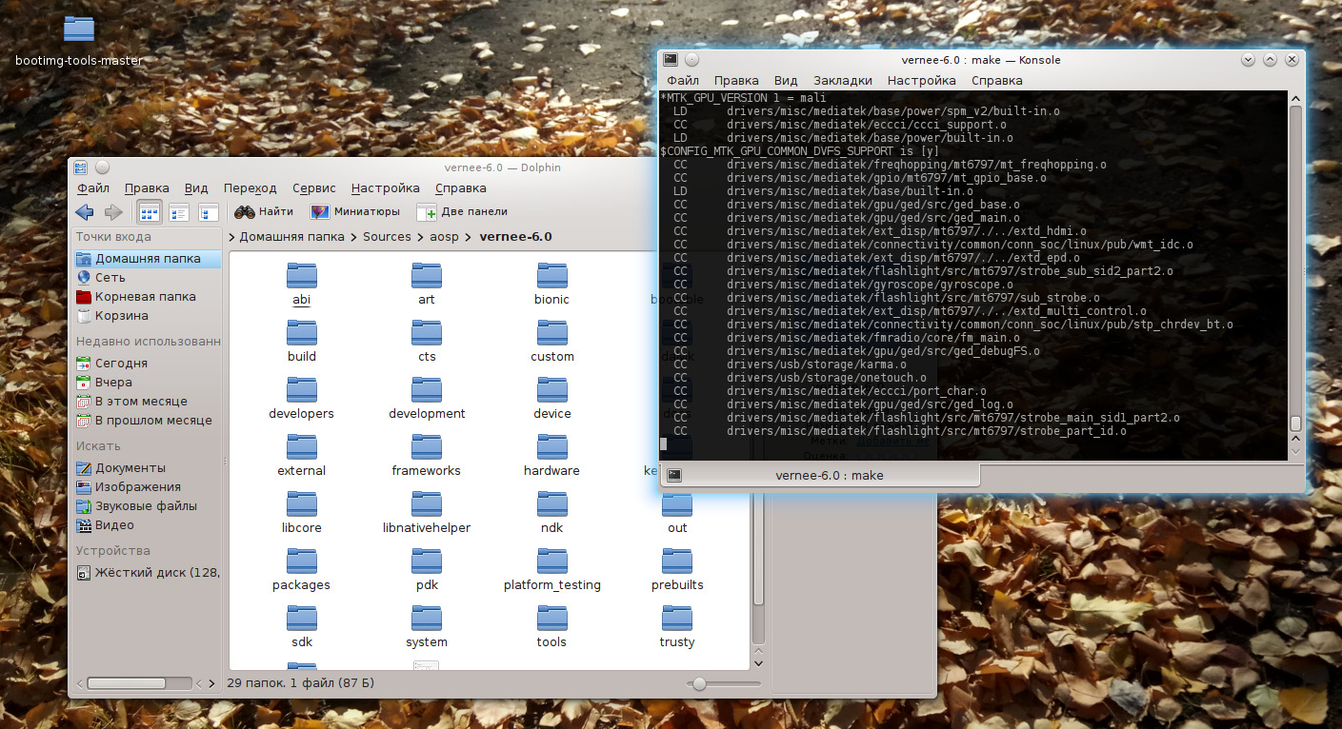Click Сеть network place entry

click(110, 278)
